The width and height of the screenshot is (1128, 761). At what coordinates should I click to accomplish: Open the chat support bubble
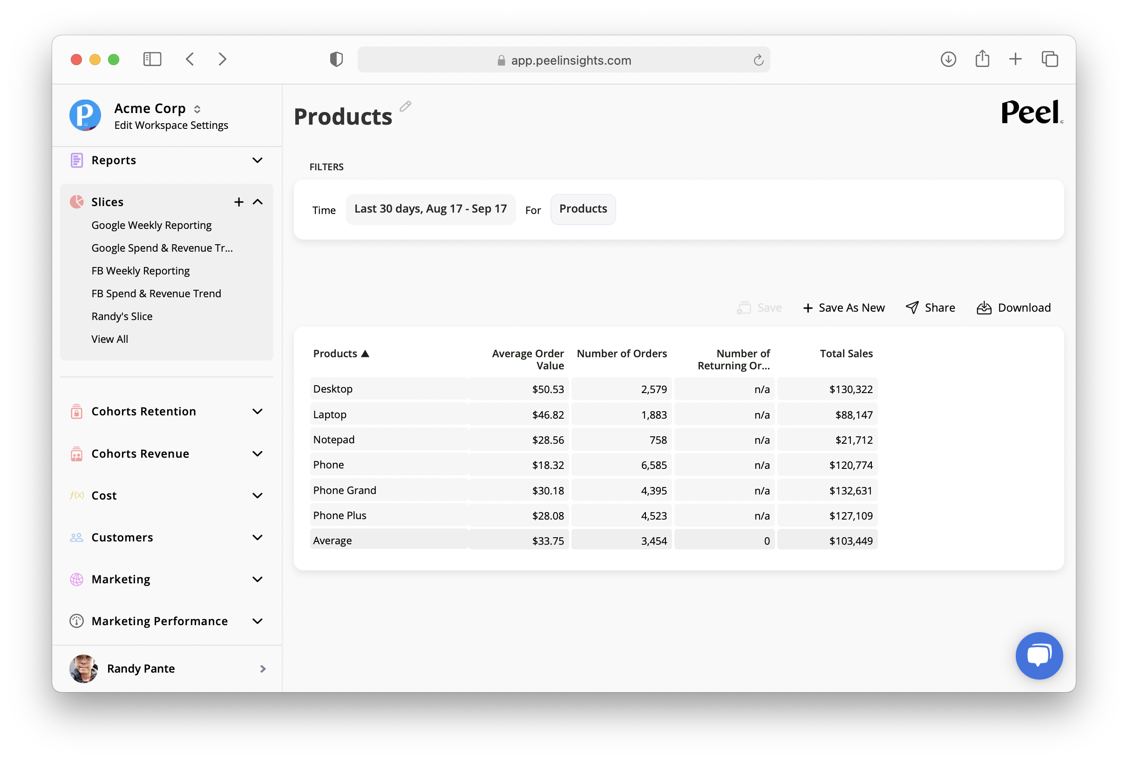[1039, 655]
